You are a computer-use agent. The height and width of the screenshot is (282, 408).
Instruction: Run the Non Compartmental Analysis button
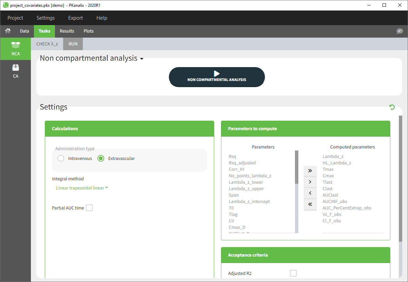pos(217,77)
